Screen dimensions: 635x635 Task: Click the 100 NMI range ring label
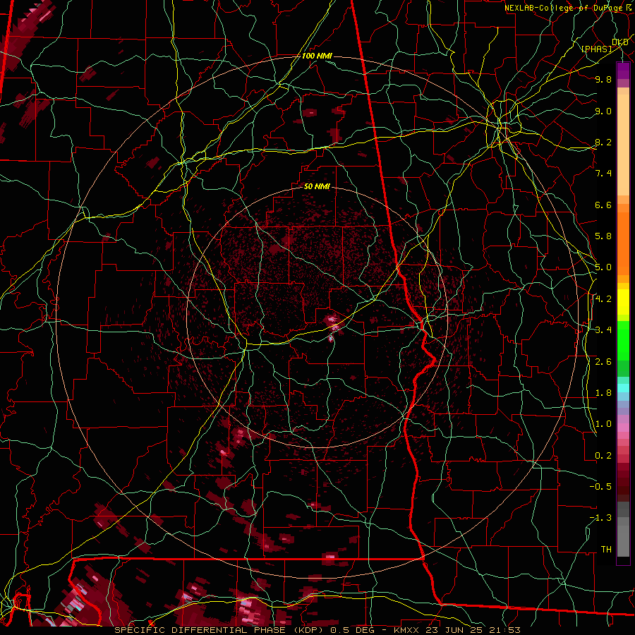(x=317, y=56)
